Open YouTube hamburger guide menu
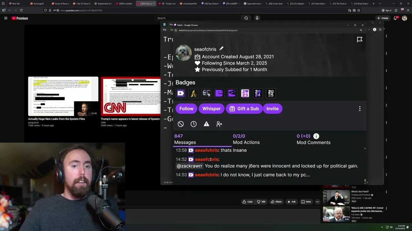Screen dimensions: 412x231 [5, 18]
